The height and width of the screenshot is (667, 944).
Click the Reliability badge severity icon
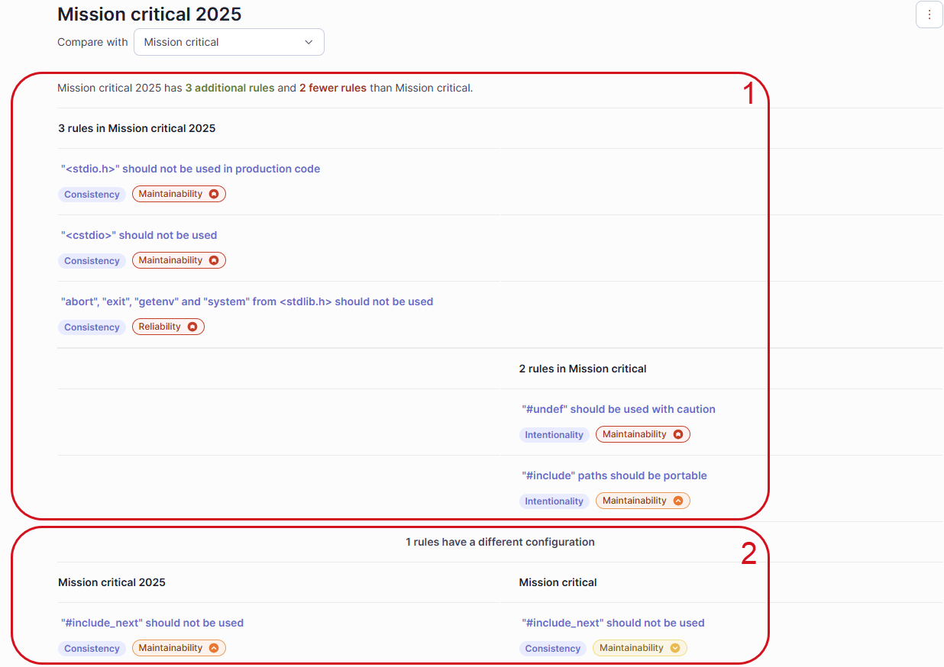pyautogui.click(x=192, y=327)
